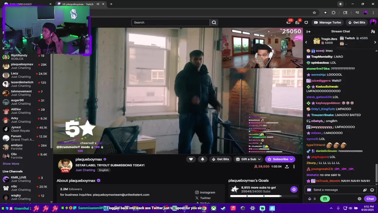Open Clix channel in sidebar
The height and width of the screenshot is (213, 378).
26,156
